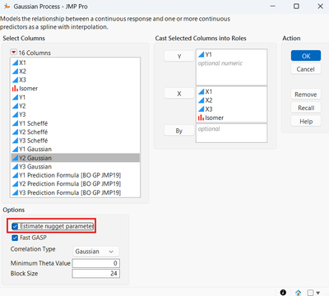
Task: Select Y3 Prediction Formula [BO GP JMP19]
Action: click(76, 192)
